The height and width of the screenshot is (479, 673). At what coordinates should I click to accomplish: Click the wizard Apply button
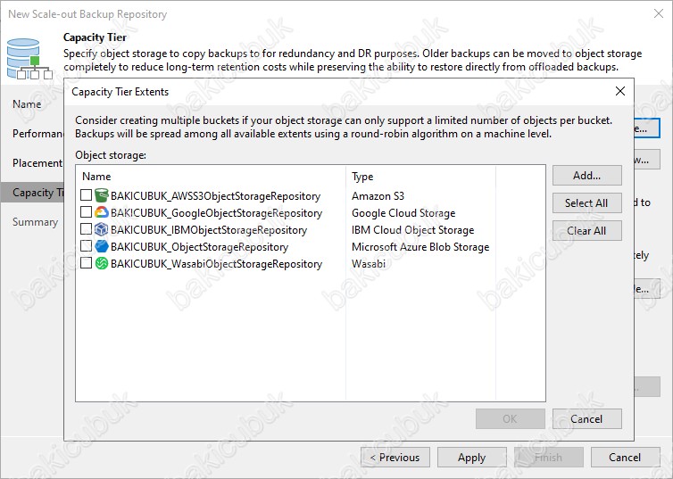tap(471, 458)
